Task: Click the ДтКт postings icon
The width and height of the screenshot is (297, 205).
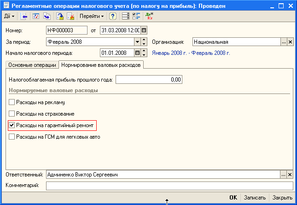Action: (149, 16)
